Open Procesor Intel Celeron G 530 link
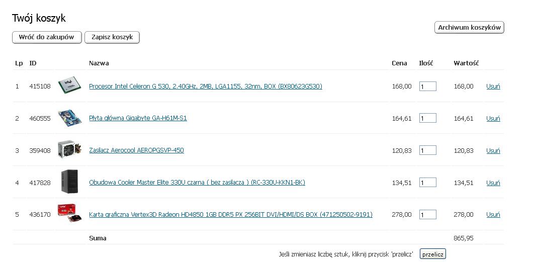Viewport: 535px width, 262px height. [x=205, y=86]
